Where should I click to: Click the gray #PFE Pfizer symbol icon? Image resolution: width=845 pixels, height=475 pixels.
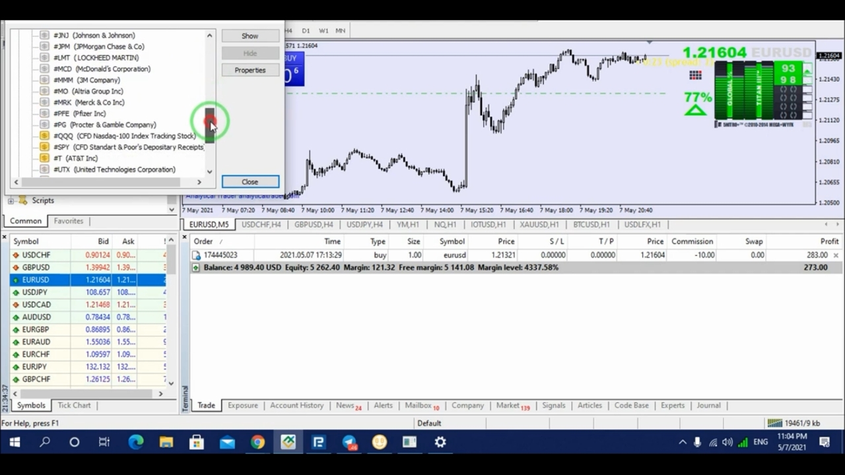(x=44, y=113)
